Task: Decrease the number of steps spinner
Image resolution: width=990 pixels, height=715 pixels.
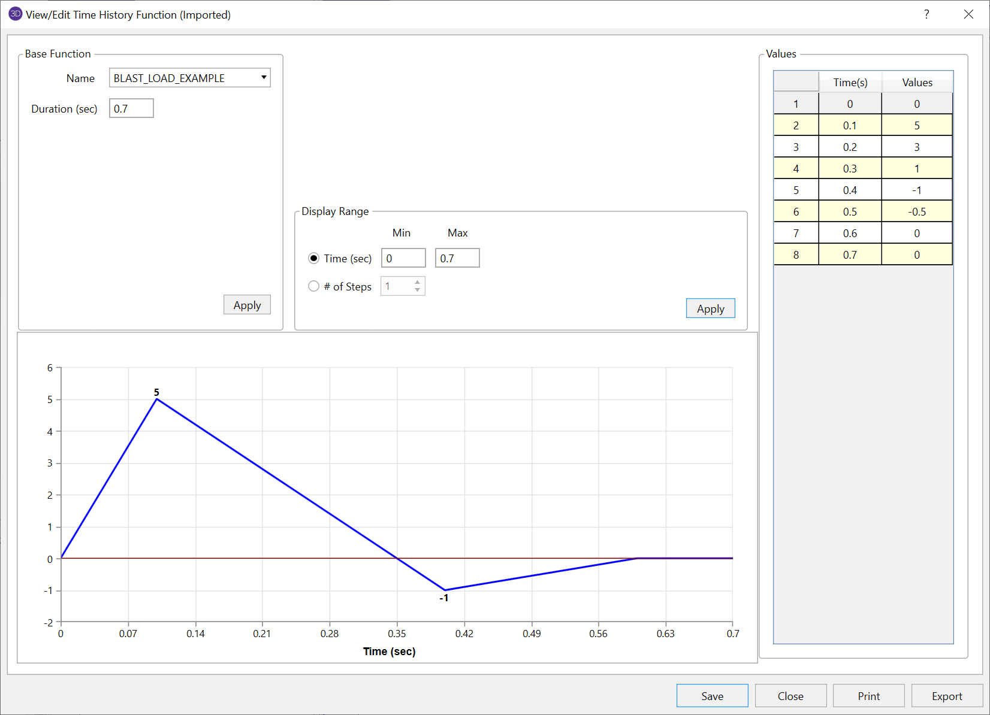Action: click(x=418, y=290)
